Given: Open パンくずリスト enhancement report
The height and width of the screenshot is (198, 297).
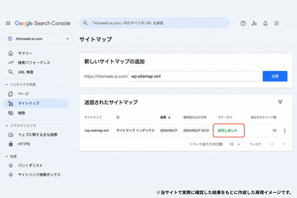Looking at the screenshot, I should click(30, 165).
